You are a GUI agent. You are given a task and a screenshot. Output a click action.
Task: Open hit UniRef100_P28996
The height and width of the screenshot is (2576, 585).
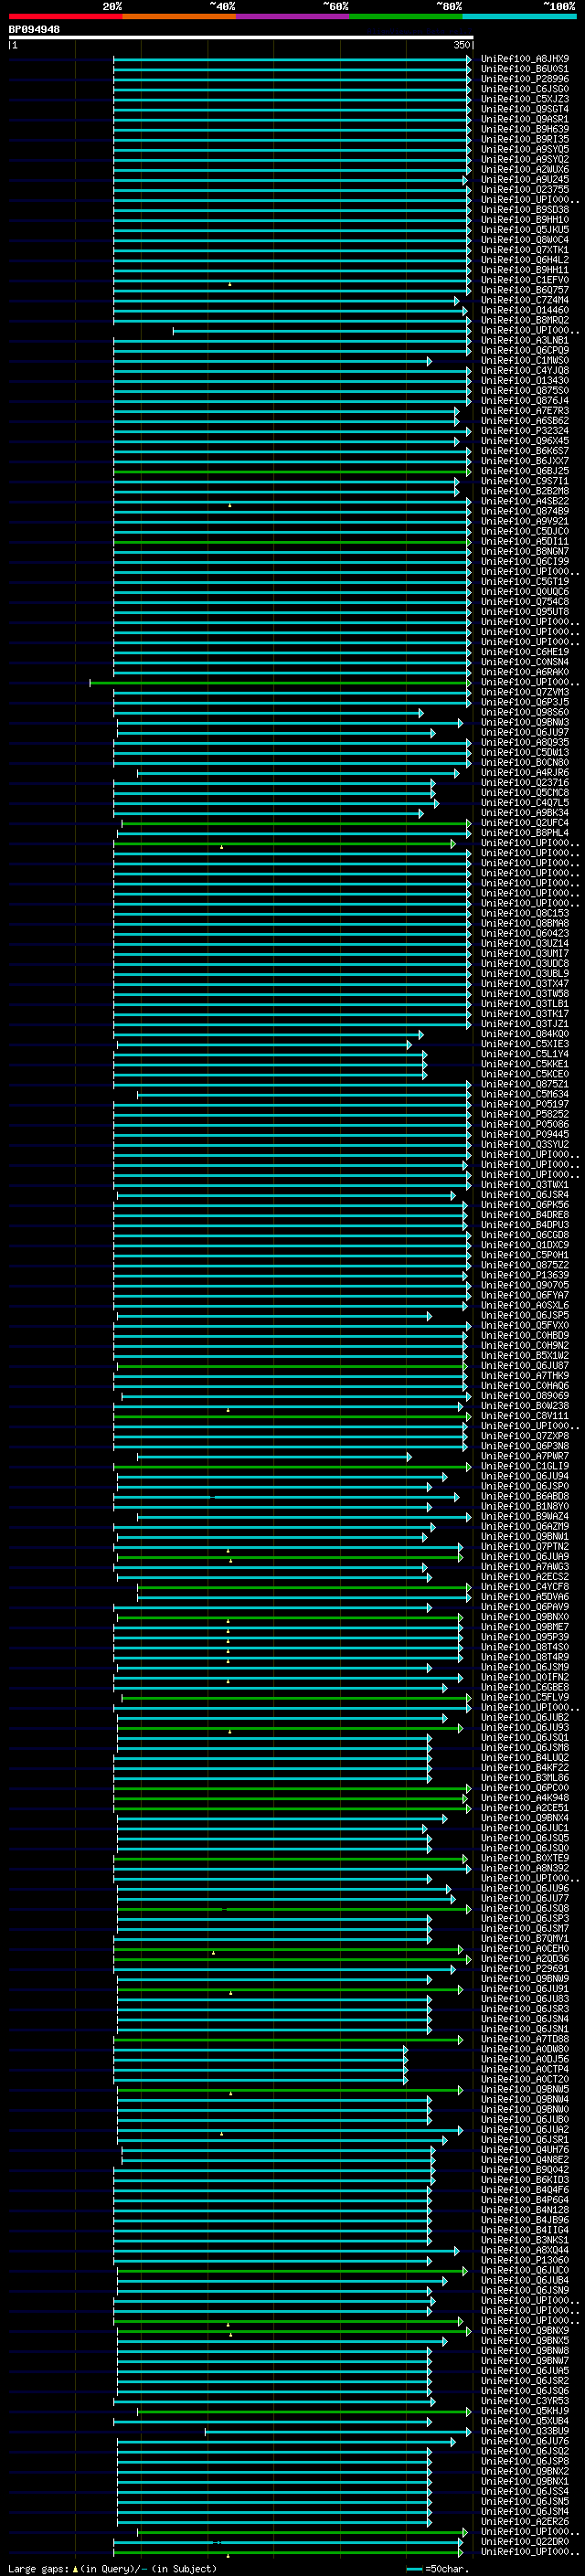[x=525, y=79]
